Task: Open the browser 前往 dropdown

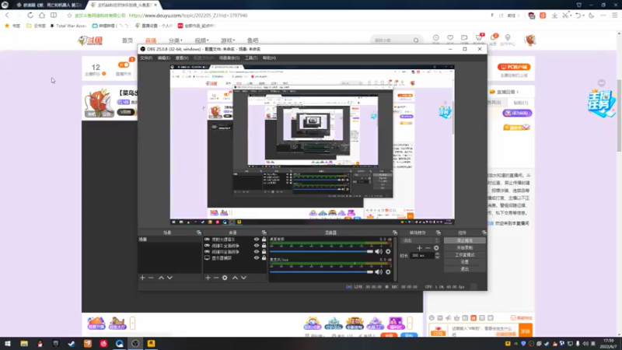Action: (514, 16)
